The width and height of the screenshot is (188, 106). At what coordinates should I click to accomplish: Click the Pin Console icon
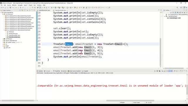point(175,71)
